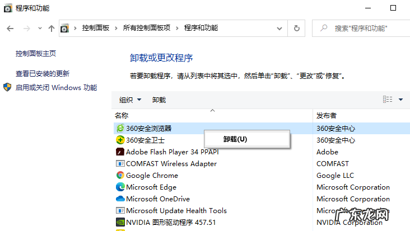Image resolution: width=410 pixels, height=231 pixels.
Task: Select Microsoft Update Health Tools entry
Action: (176, 211)
